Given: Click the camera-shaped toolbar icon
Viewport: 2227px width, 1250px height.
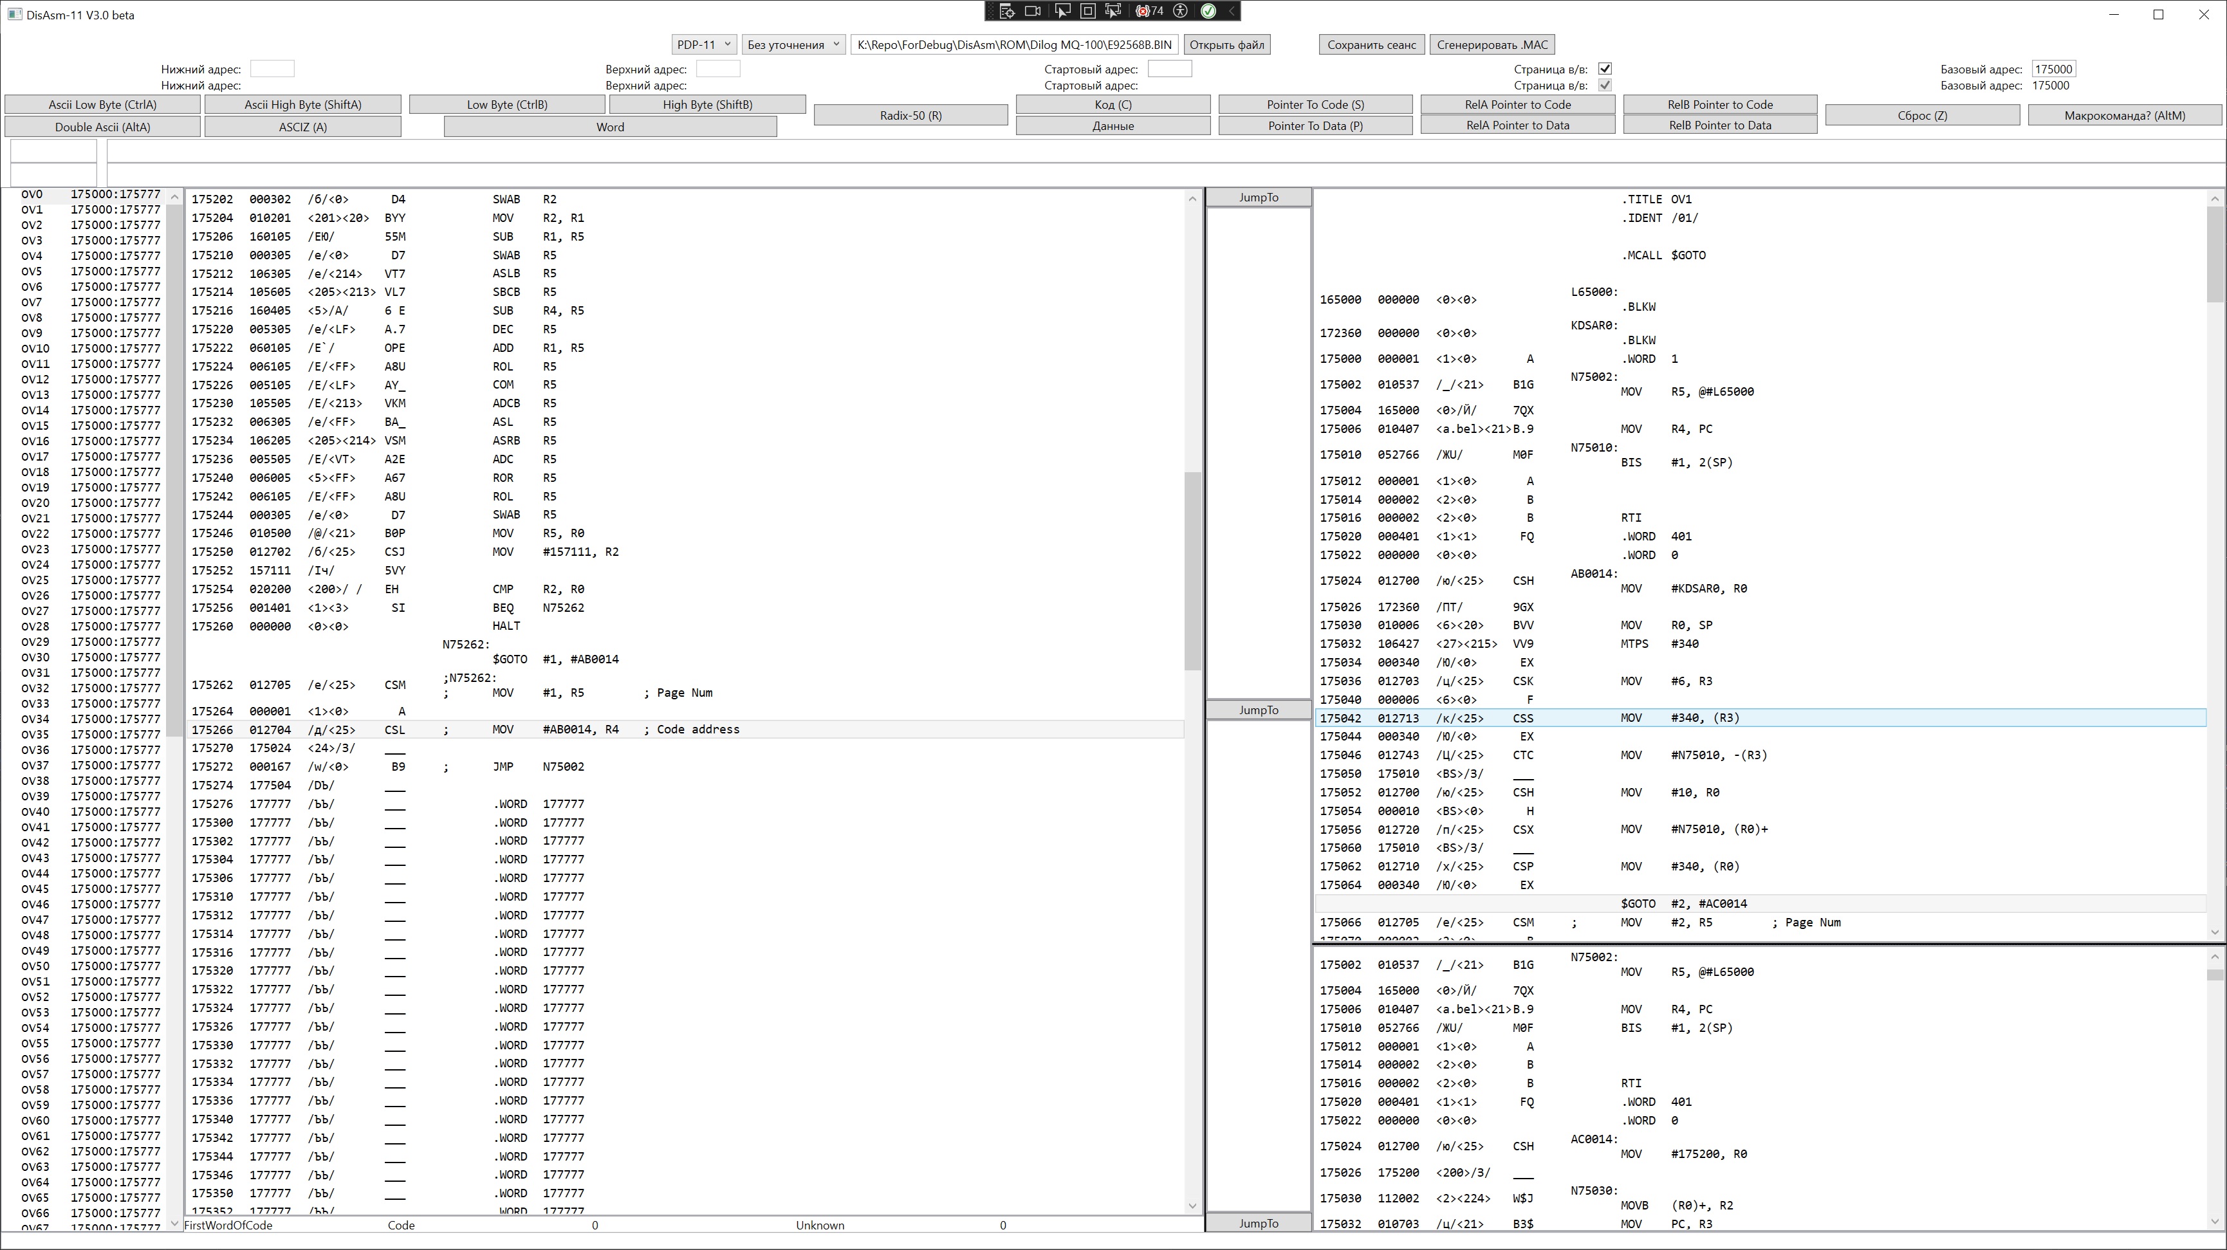Looking at the screenshot, I should [1033, 11].
